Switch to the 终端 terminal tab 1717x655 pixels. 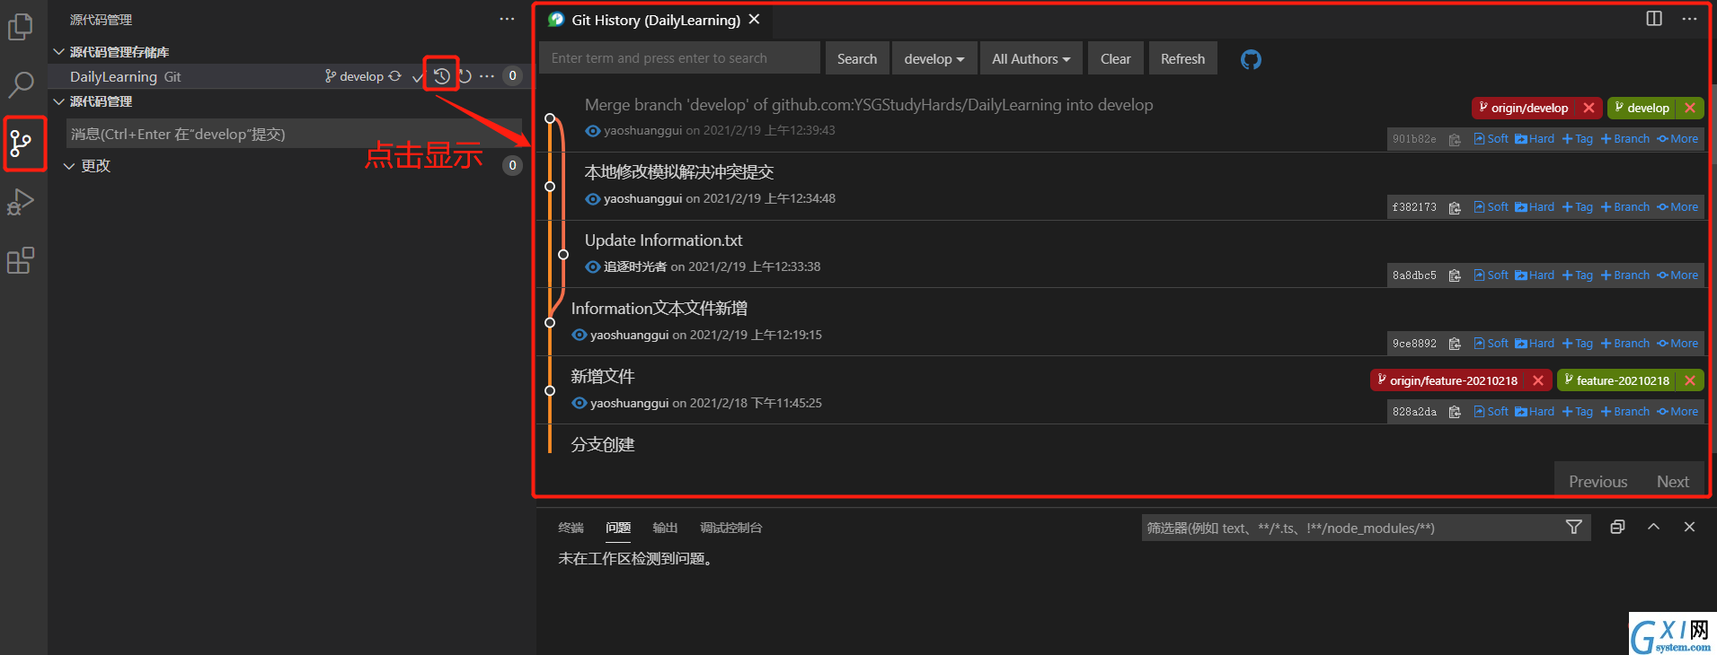(571, 528)
